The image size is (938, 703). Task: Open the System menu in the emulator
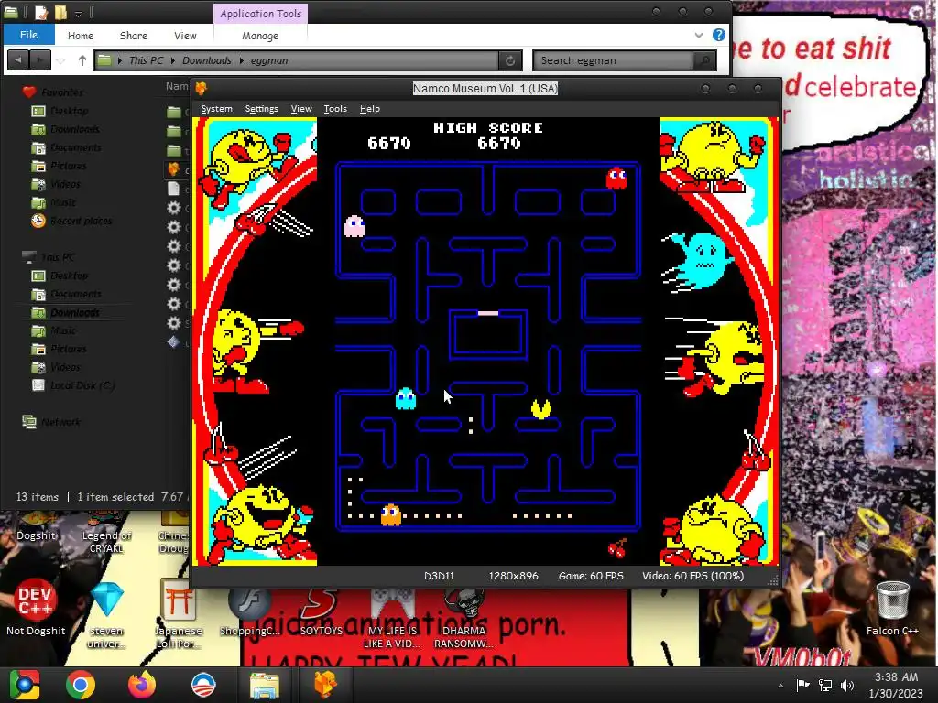point(216,108)
